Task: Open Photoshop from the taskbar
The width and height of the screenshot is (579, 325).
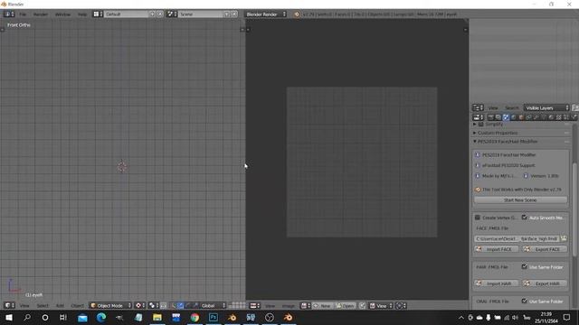Action: pos(214,317)
